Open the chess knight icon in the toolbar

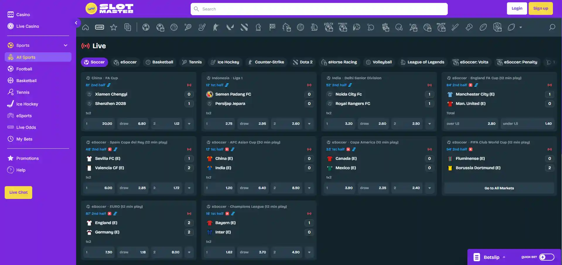point(258,27)
